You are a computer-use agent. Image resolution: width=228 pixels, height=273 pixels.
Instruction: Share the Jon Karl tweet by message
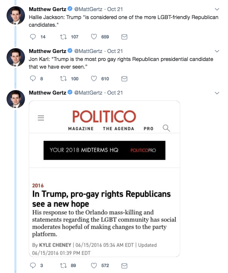coord(124,79)
